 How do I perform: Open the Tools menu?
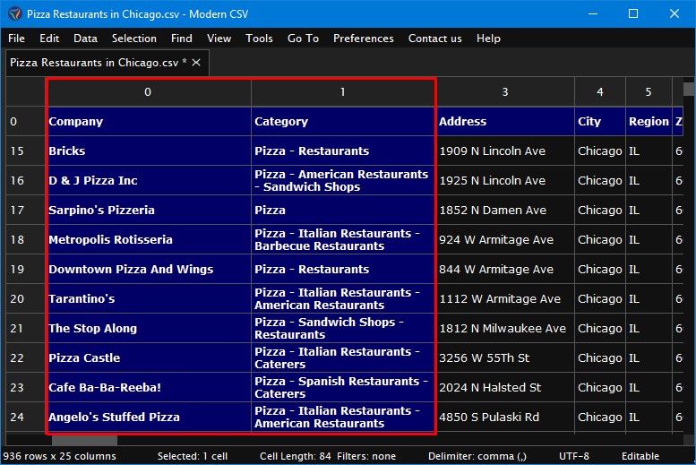(259, 39)
